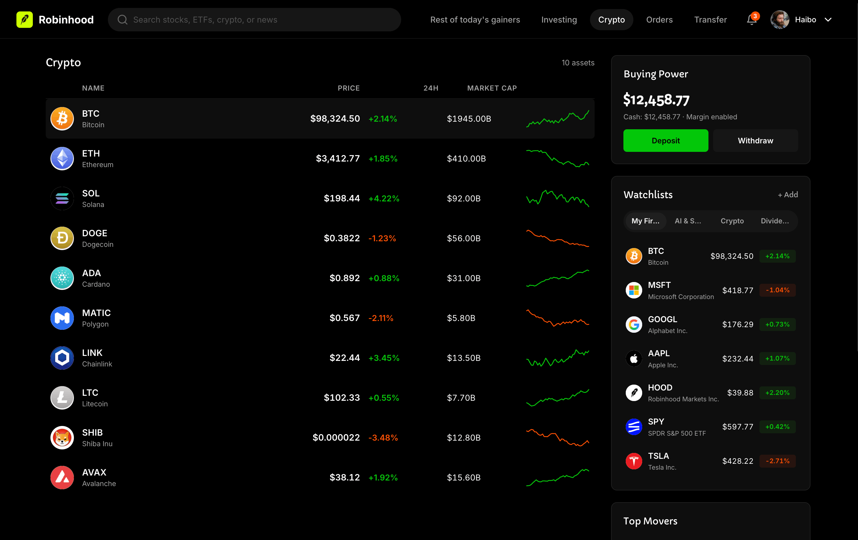This screenshot has height=540, width=858.
Task: Switch to the AI & S... watchlist tab
Action: pyautogui.click(x=688, y=221)
